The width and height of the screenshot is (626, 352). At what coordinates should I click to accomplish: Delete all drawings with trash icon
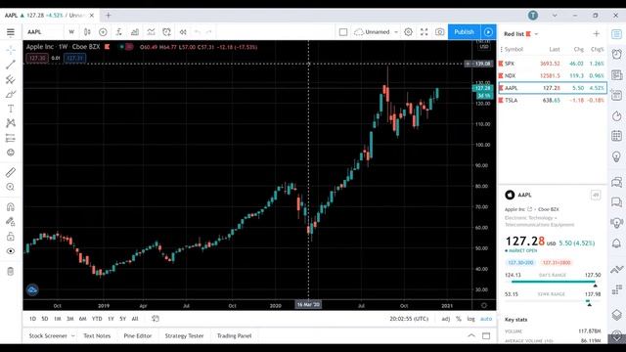point(11,272)
